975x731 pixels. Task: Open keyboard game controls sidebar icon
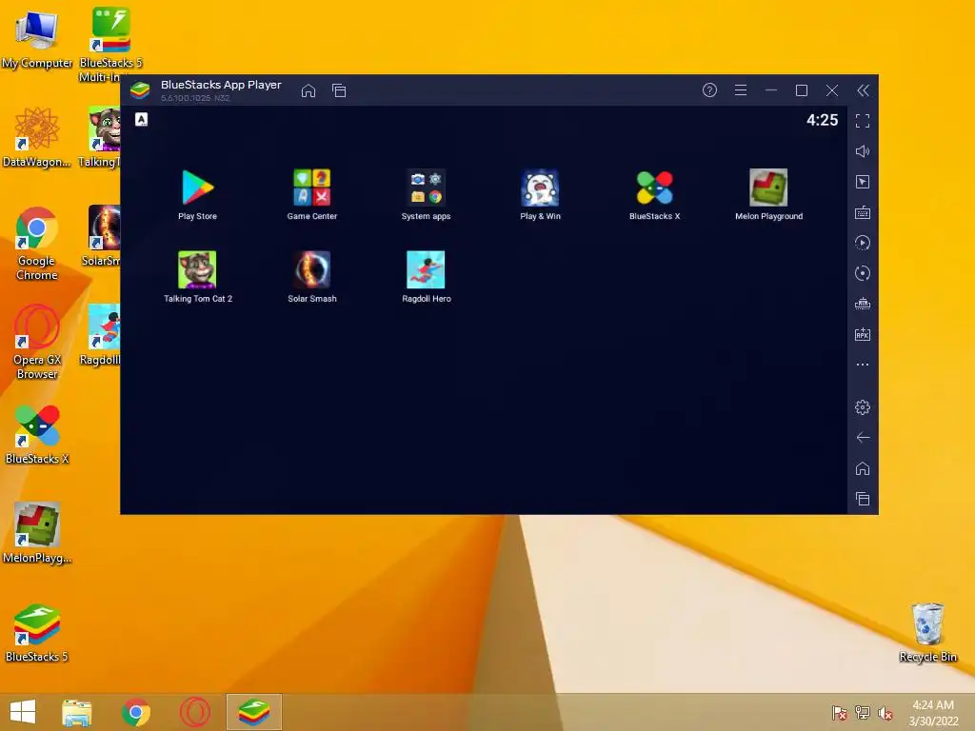(x=863, y=212)
